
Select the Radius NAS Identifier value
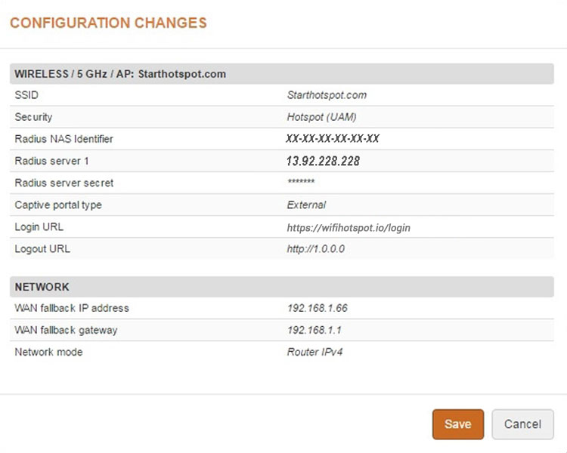pos(333,139)
